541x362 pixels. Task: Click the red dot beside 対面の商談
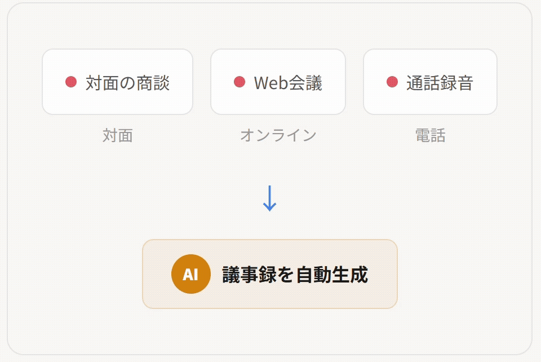pyautogui.click(x=71, y=82)
